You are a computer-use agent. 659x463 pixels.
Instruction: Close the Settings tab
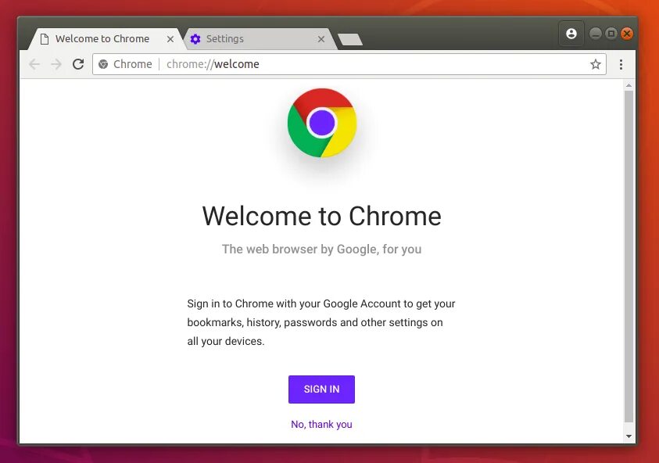[321, 39]
